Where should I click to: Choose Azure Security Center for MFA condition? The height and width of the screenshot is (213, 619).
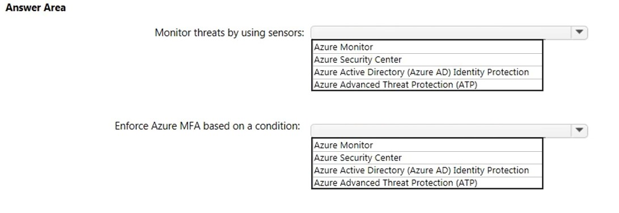(x=427, y=158)
